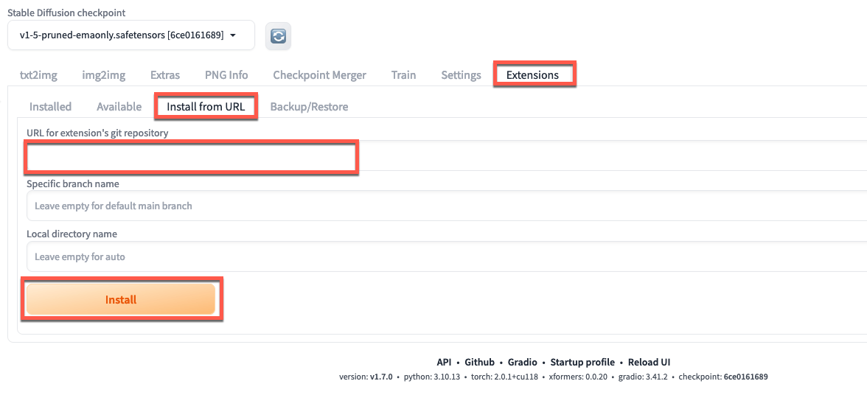This screenshot has height=395, width=867.
Task: Click the refresh checkpoint list icon
Action: [278, 36]
